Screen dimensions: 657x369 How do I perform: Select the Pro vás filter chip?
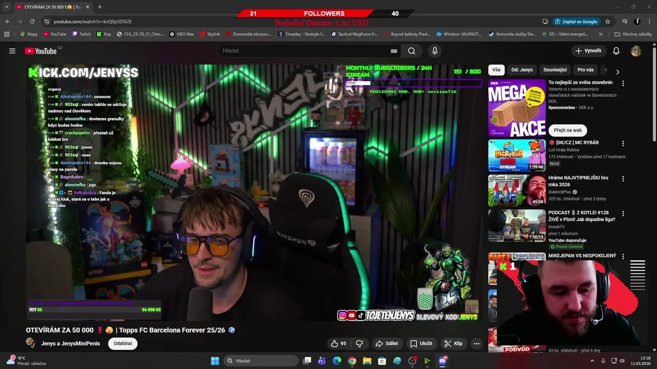point(586,70)
